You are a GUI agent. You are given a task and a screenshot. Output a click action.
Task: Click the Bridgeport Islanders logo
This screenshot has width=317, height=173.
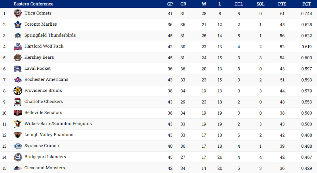18,157
